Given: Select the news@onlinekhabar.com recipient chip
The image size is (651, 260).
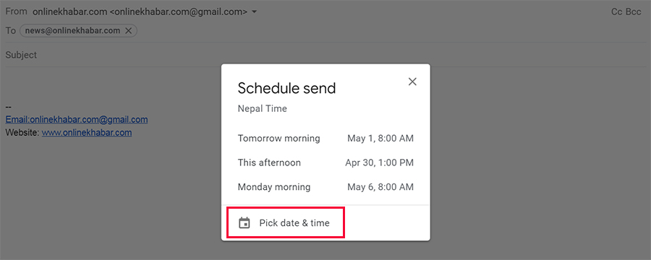Looking at the screenshot, I should coord(72,30).
